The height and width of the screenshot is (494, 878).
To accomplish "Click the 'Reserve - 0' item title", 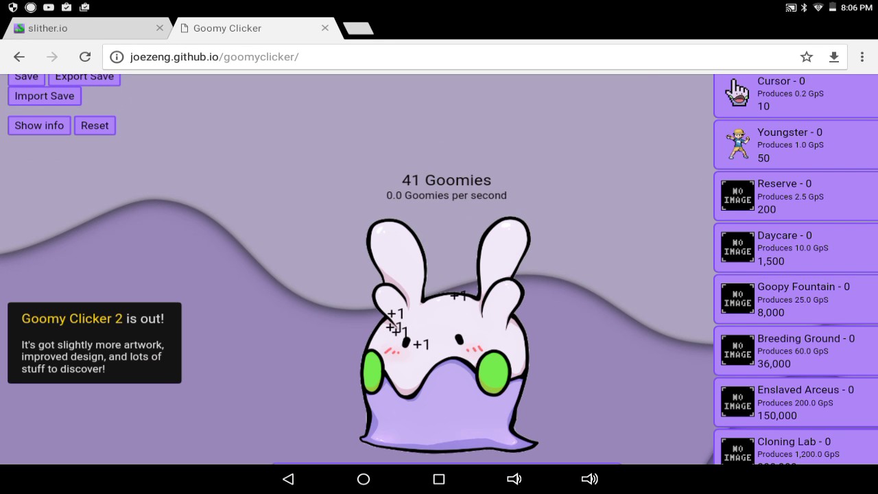I will click(x=784, y=184).
